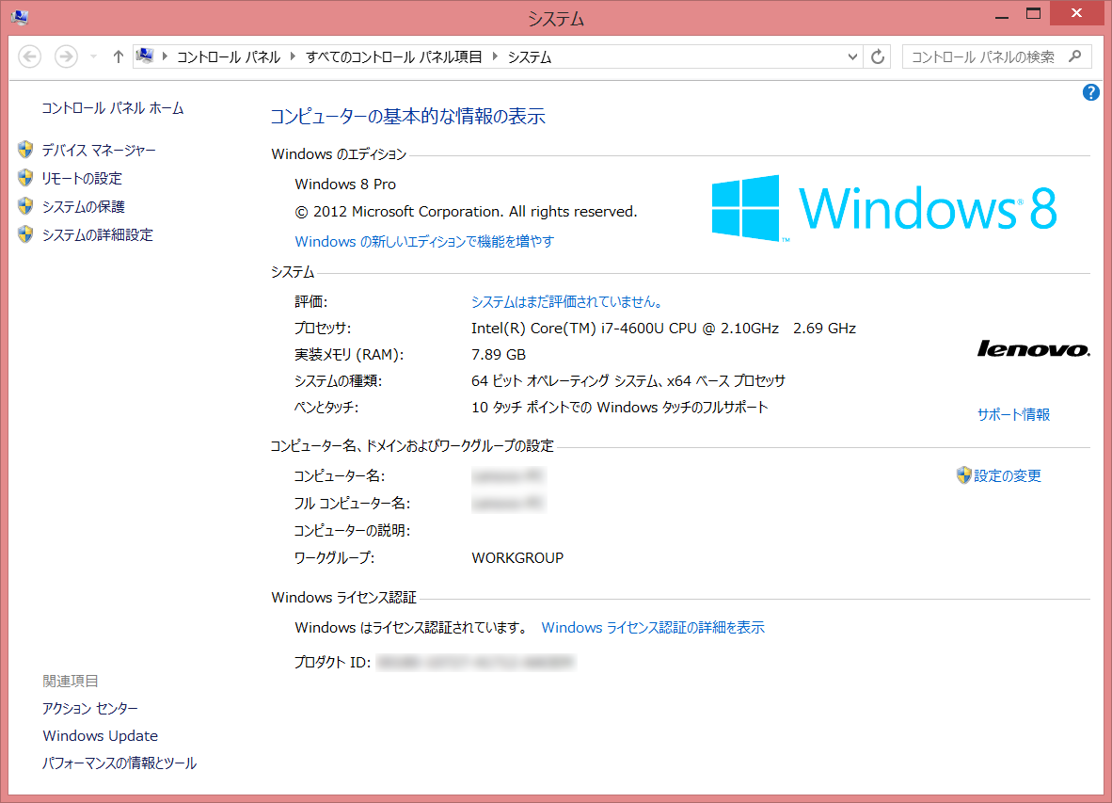Open サポート情報 link
Viewport: 1112px width, 803px height.
1013,414
